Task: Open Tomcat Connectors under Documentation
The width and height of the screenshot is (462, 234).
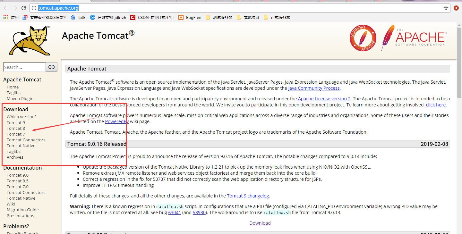Action: [x=26, y=192]
